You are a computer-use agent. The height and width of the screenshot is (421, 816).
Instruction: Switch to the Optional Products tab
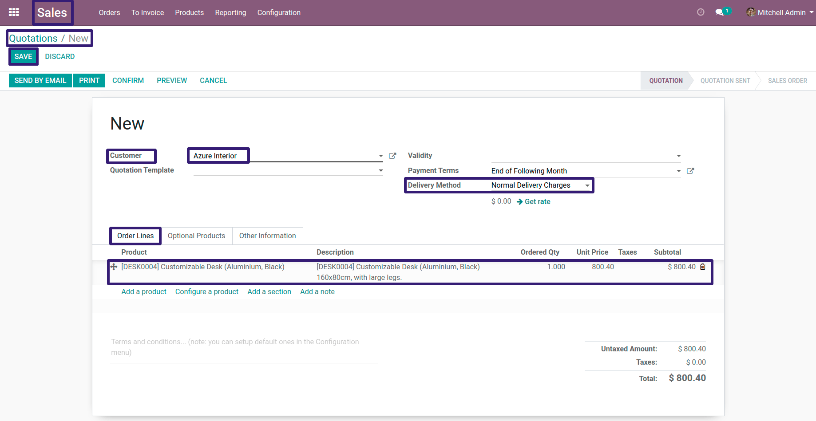click(x=196, y=236)
